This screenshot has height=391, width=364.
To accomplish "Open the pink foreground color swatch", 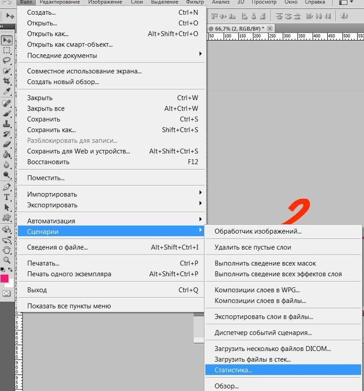I will click(x=4, y=279).
